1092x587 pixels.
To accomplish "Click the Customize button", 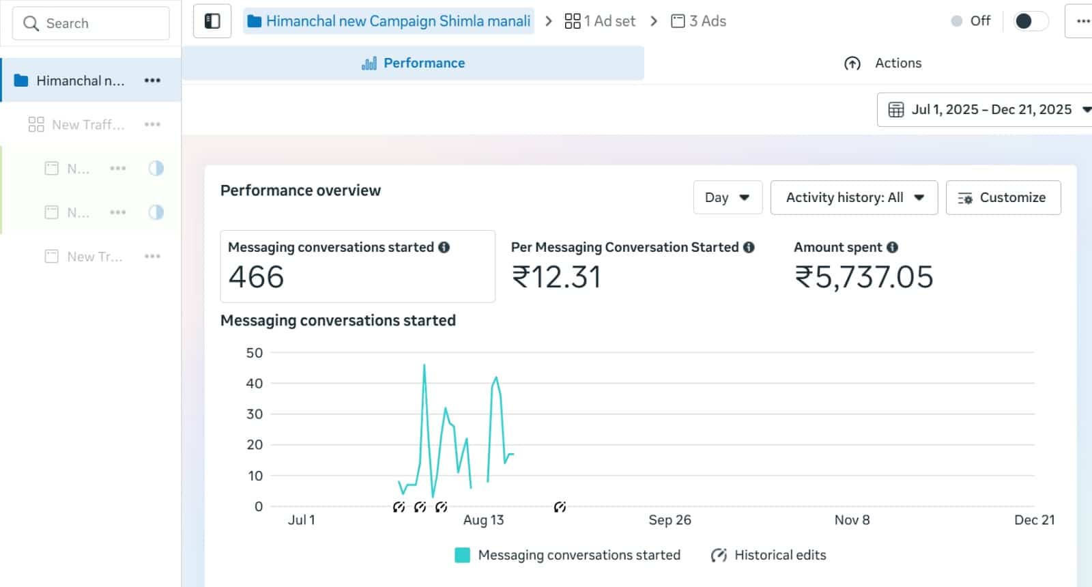I will [1003, 197].
